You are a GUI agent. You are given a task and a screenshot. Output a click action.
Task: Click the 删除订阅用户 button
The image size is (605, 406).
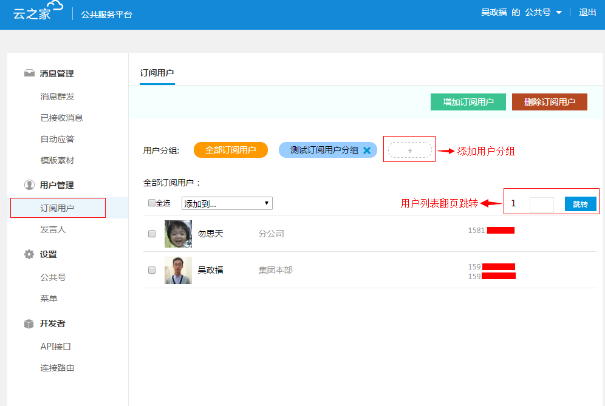[549, 102]
